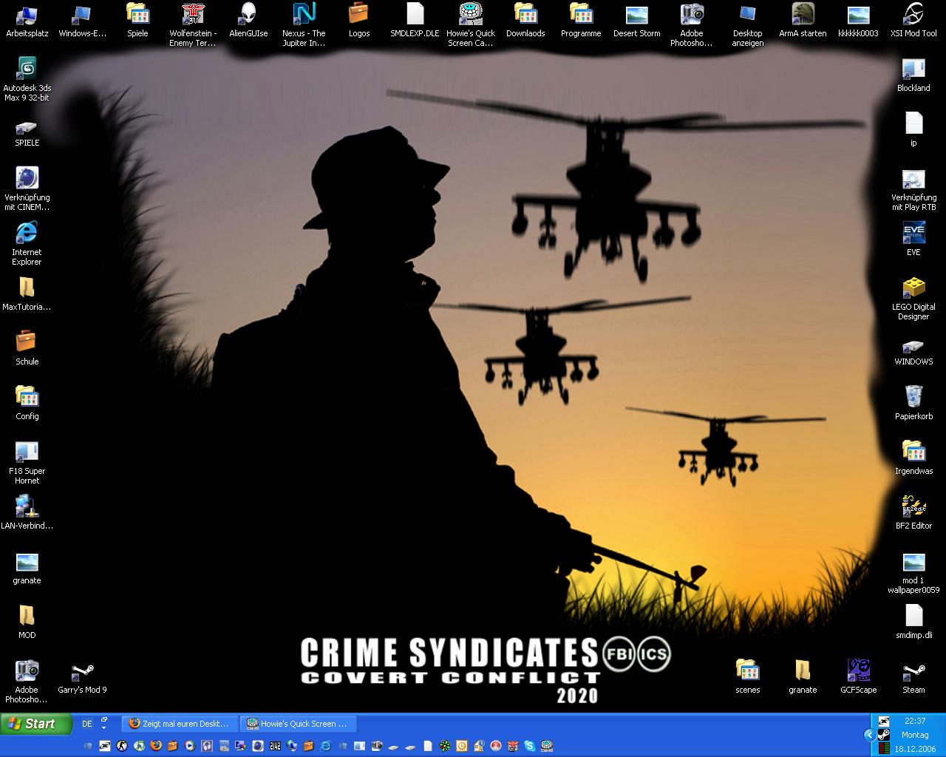Open LEGO Digital Designer
Viewport: 946px width, 757px height.
point(913,299)
